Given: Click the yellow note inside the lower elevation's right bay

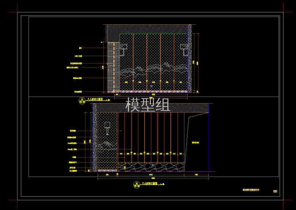Looking at the screenshot, I should click(x=195, y=143).
